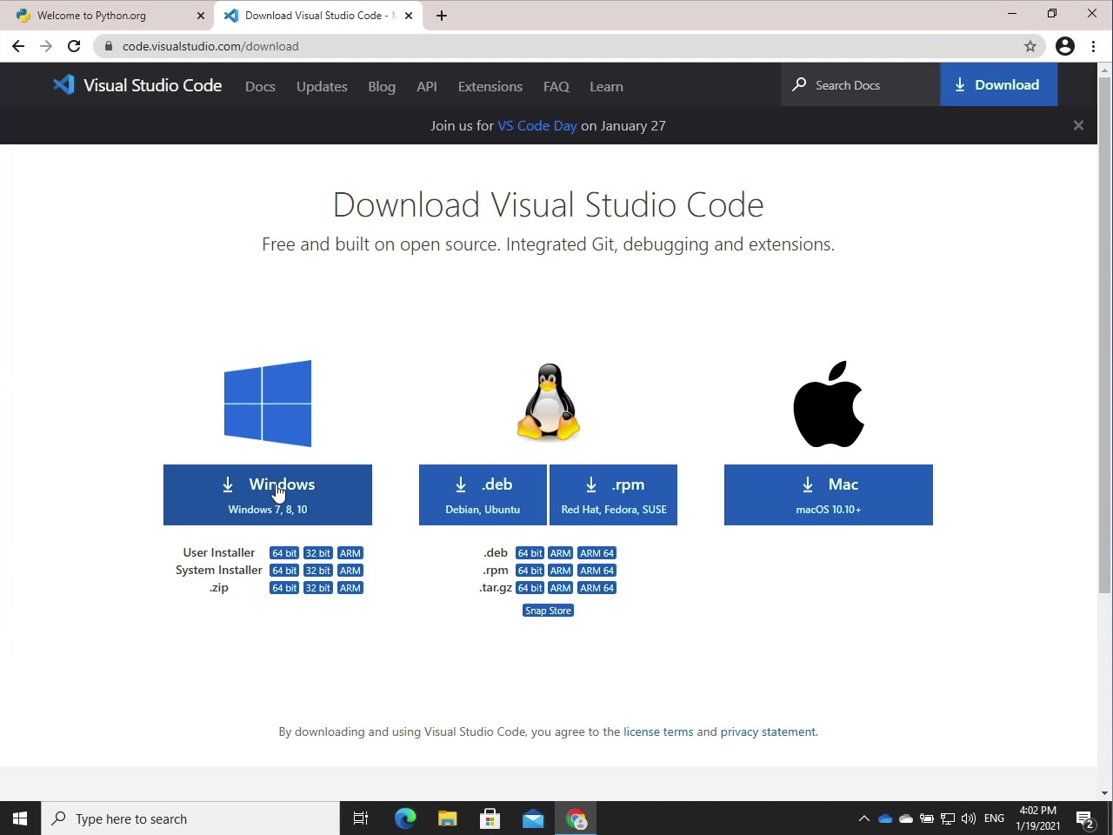This screenshot has height=835, width=1113.
Task: Open the Docs menu item
Action: [x=260, y=86]
